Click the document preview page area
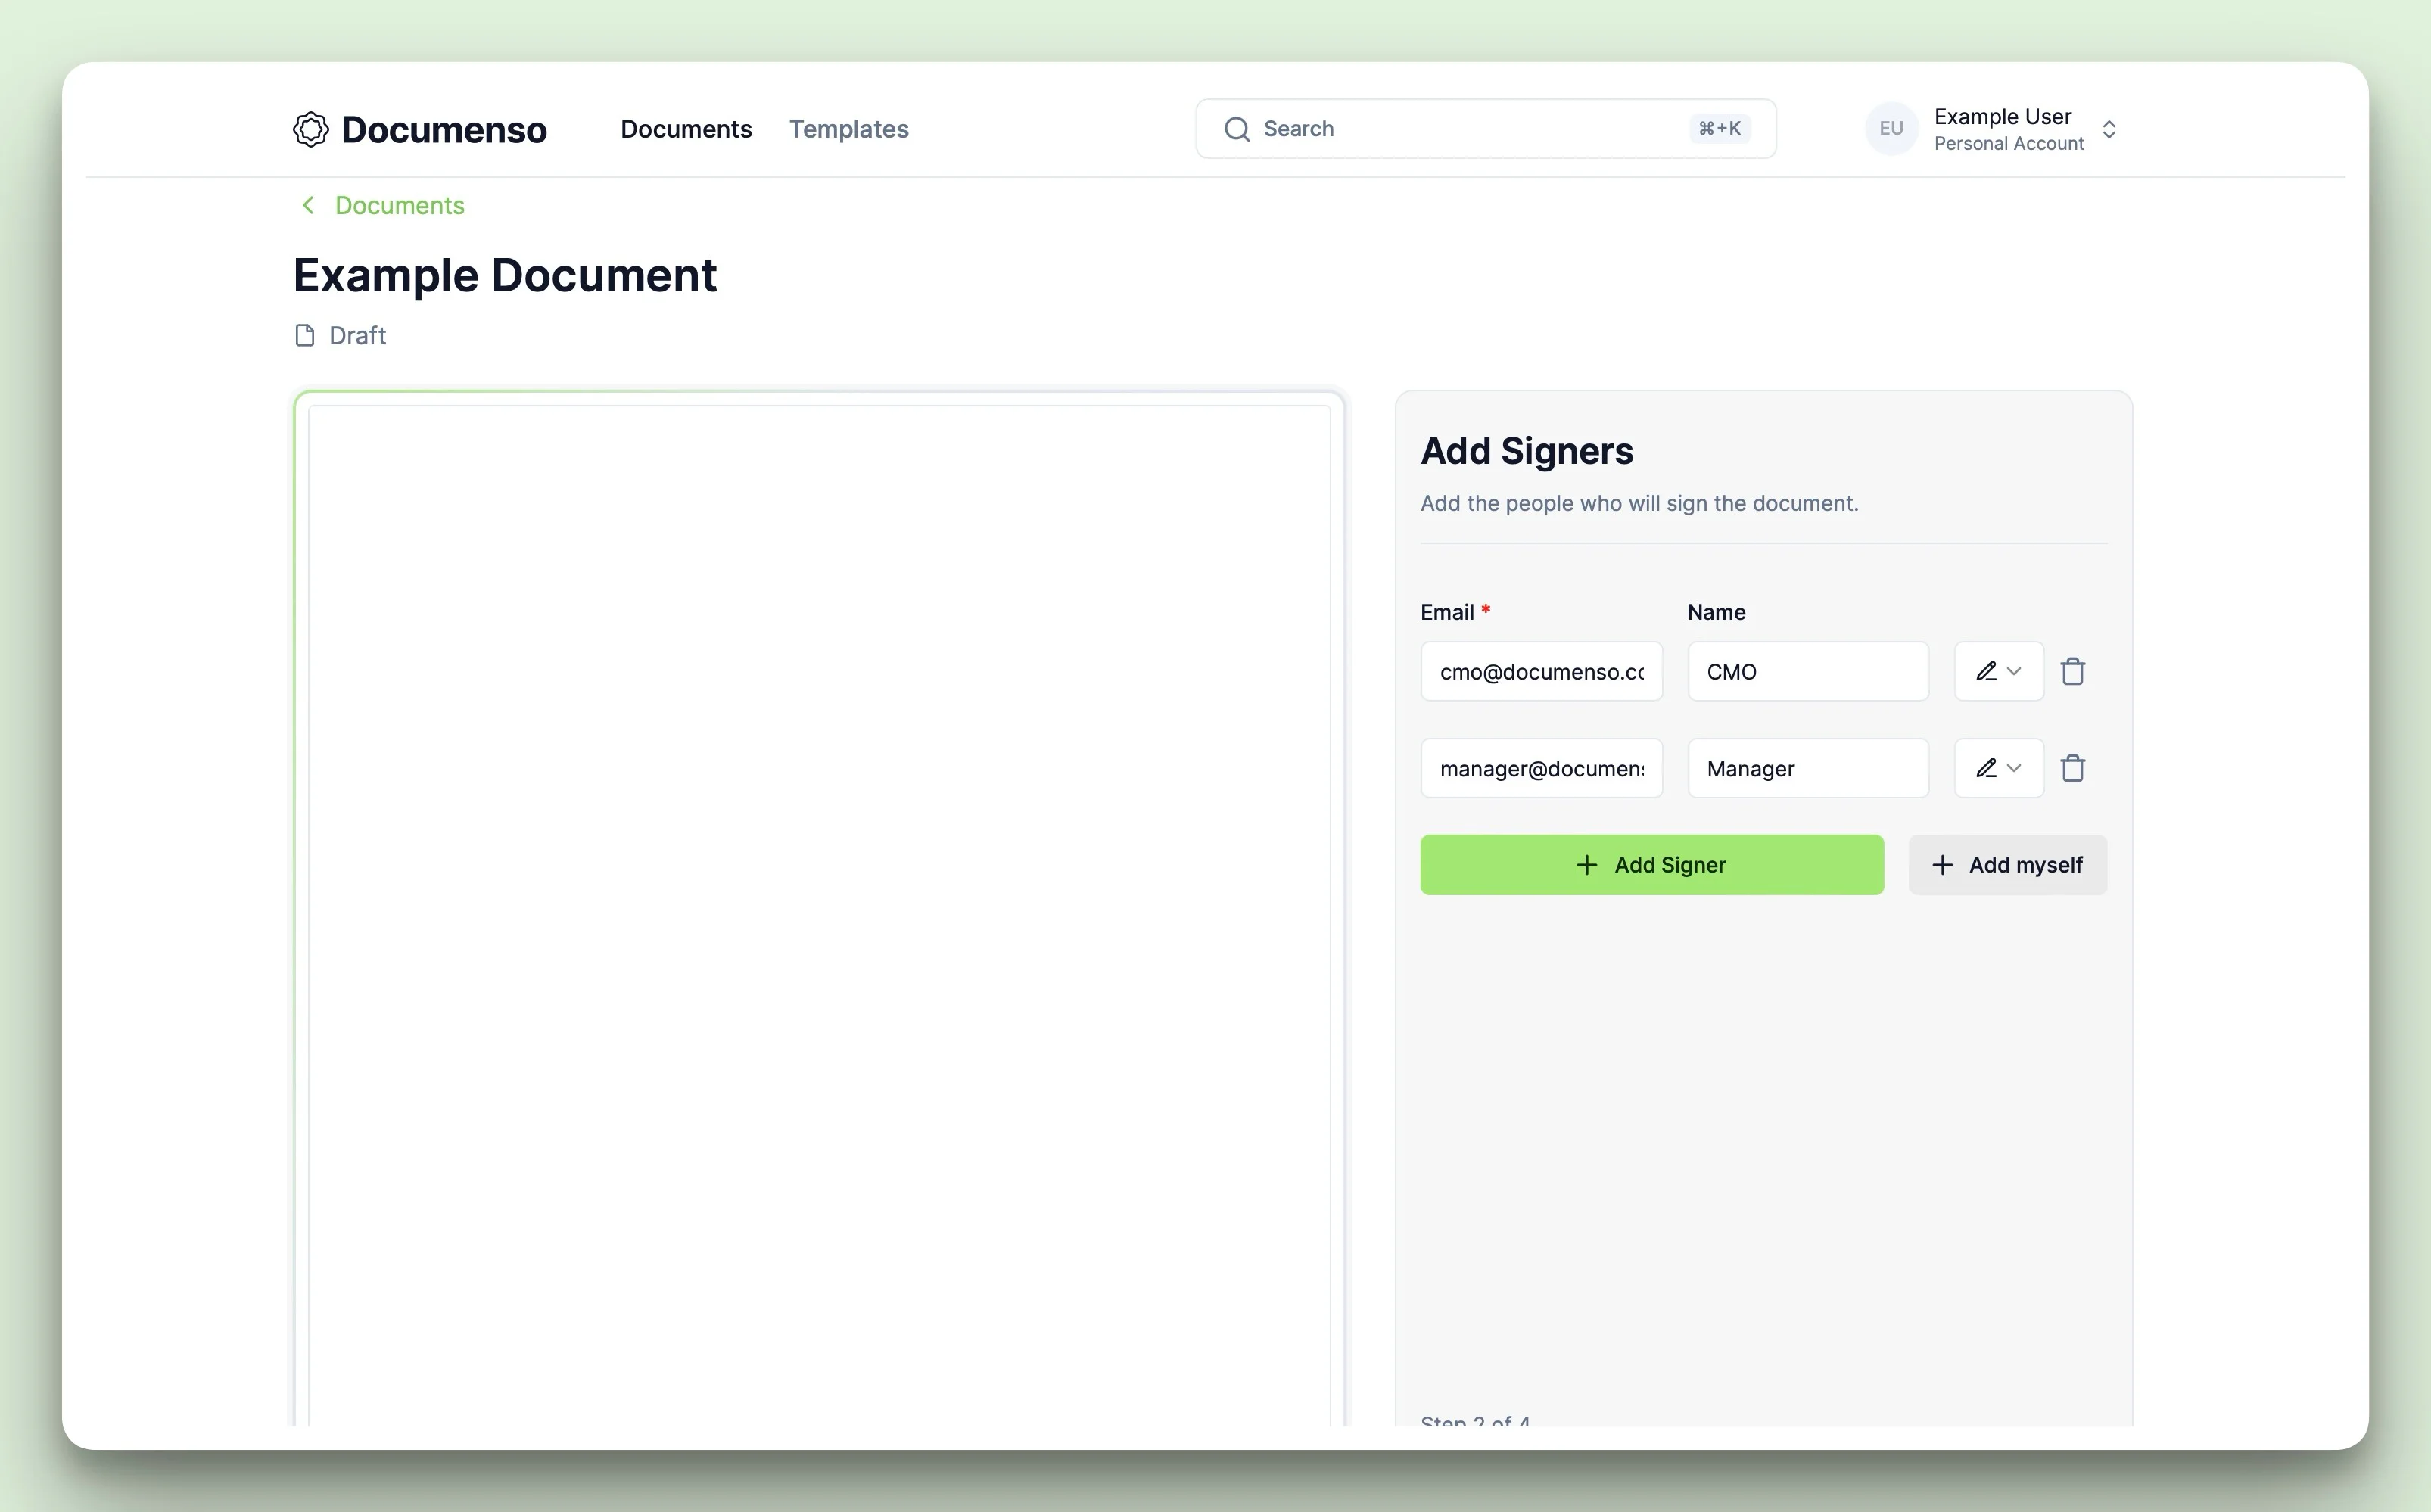The image size is (2431, 1512). 818,900
